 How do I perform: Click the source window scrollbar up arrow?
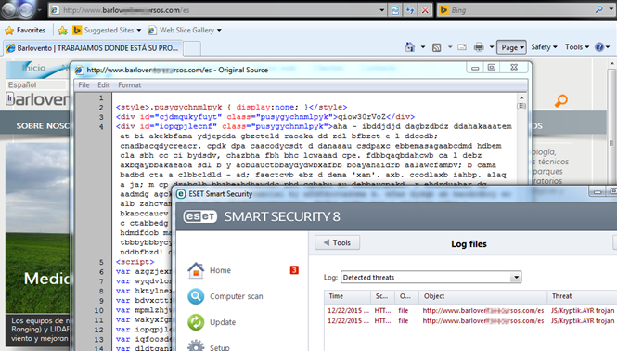tap(521, 97)
